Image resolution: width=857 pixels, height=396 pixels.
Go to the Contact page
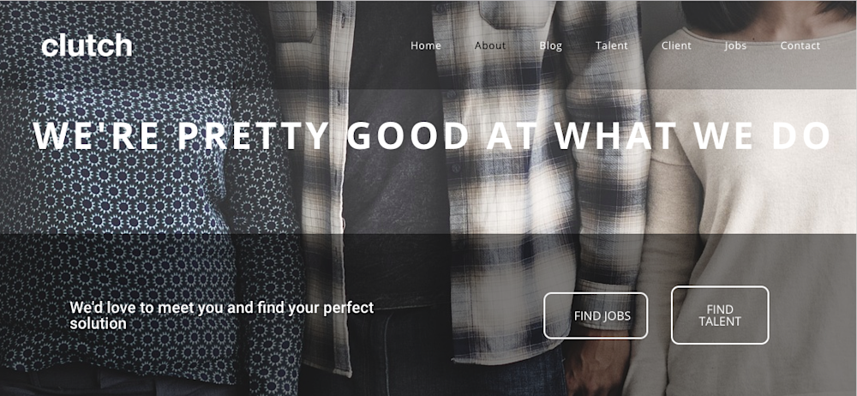[800, 46]
